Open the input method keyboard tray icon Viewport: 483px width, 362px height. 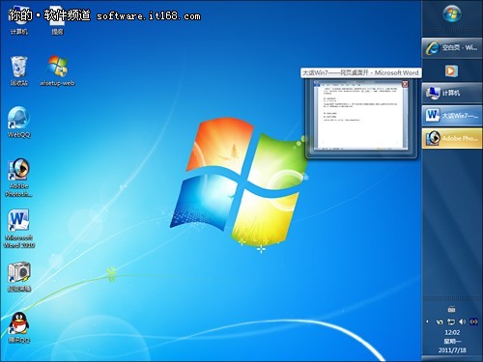click(451, 309)
